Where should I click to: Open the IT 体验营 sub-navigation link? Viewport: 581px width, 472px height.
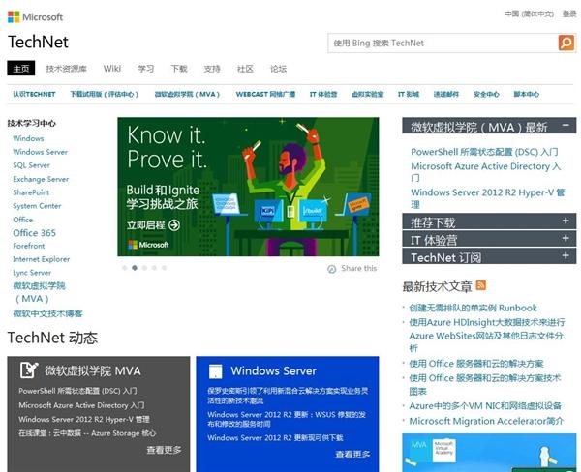323,94
